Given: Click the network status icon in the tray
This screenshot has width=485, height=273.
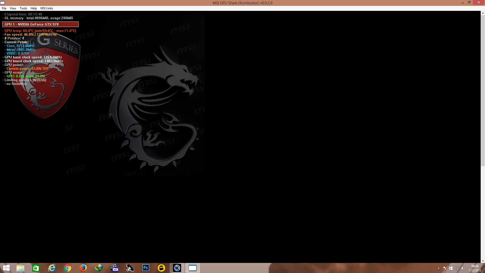Looking at the screenshot, I should pyautogui.click(x=457, y=268).
